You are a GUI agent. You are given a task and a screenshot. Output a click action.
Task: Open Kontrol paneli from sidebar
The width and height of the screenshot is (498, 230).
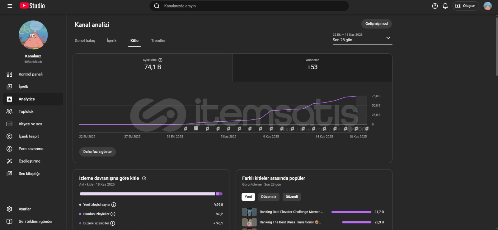[x=31, y=74]
